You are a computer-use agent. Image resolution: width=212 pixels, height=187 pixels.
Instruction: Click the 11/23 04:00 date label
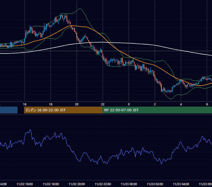pyautogui.click(x=181, y=184)
